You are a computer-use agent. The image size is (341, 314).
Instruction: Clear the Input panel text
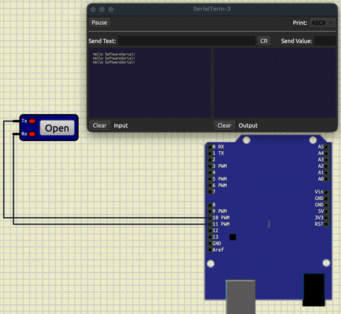100,125
